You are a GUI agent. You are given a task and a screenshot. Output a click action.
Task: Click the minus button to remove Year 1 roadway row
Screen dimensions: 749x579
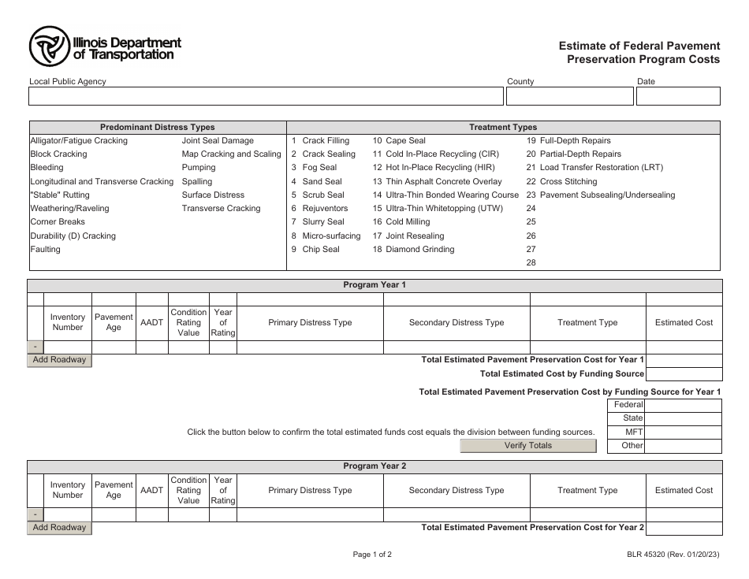[34, 345]
